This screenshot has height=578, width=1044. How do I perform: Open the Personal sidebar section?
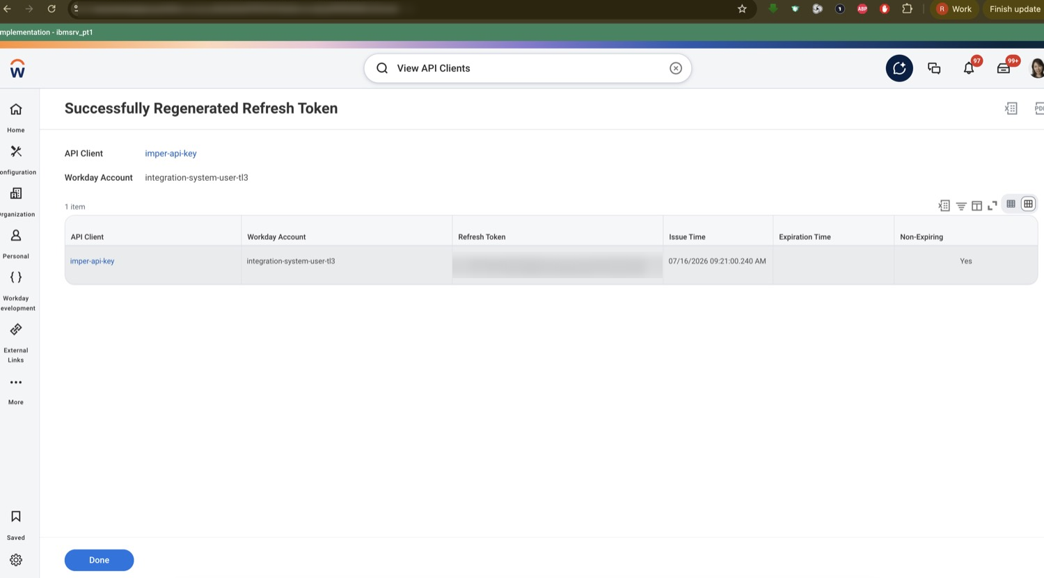(x=16, y=244)
